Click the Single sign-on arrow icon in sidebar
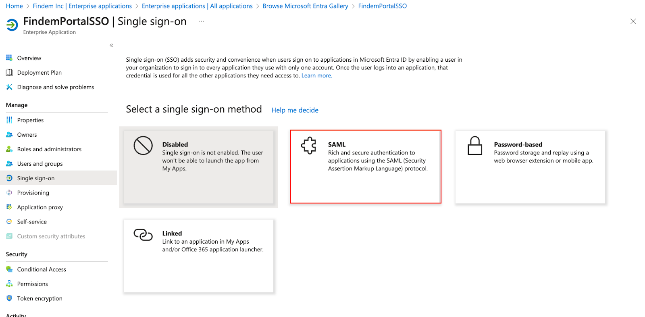Image resolution: width=645 pixels, height=317 pixels. point(9,178)
